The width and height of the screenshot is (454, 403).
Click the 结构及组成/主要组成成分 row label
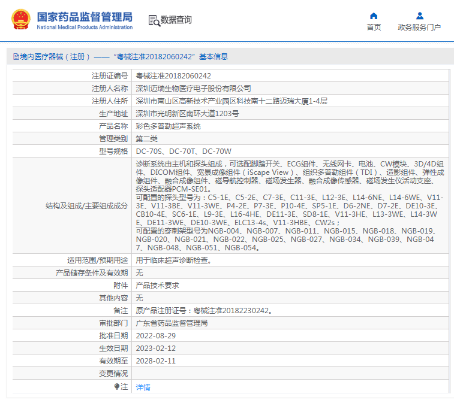point(86,206)
